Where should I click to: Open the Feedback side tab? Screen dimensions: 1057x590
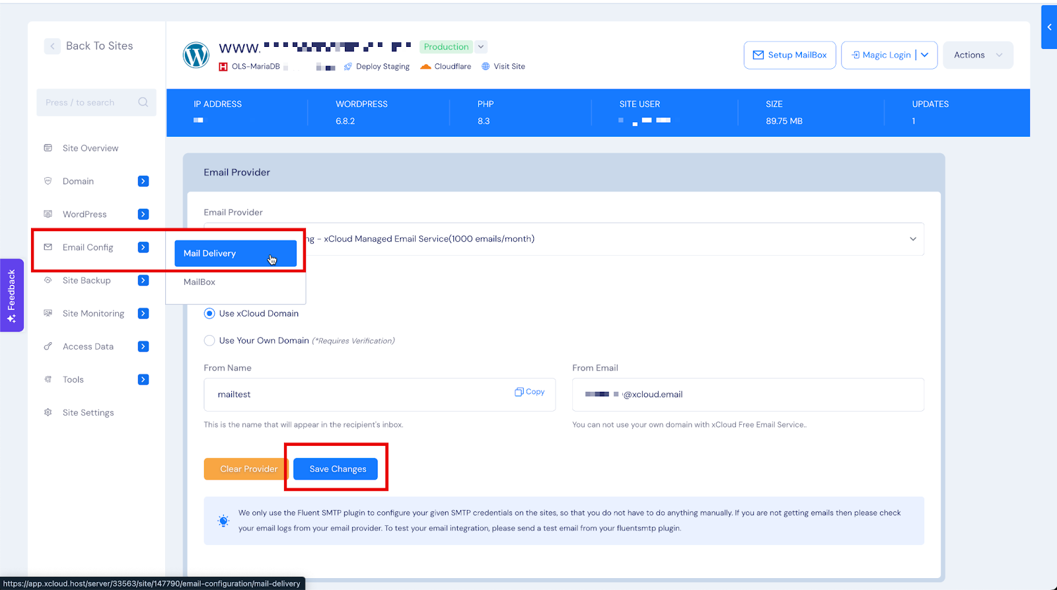tap(12, 295)
